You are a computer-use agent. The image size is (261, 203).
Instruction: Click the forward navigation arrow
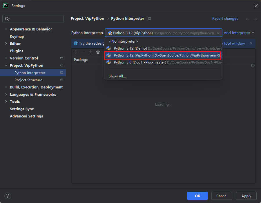click(255, 19)
